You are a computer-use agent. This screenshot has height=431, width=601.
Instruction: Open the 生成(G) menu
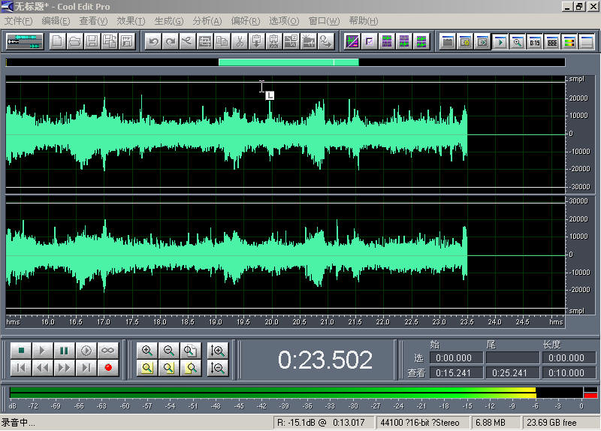tap(168, 21)
